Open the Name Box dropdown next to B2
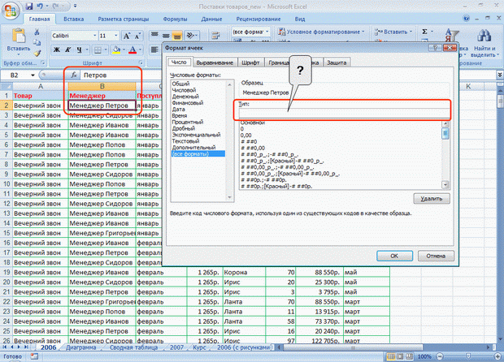The image size is (504, 362). 33,75
